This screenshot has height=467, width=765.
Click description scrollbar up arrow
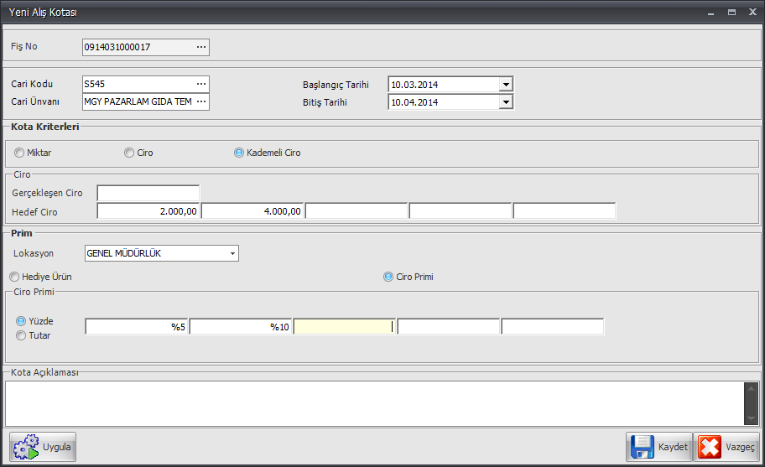coord(751,388)
